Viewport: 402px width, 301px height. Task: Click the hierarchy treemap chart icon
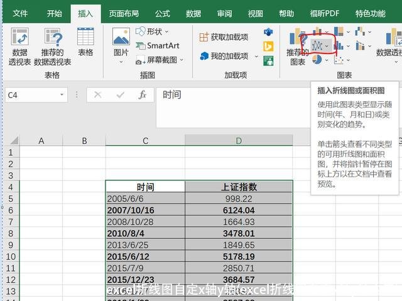pyautogui.click(x=339, y=31)
